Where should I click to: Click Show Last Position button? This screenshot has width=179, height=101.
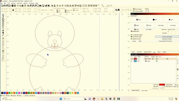click(167, 37)
